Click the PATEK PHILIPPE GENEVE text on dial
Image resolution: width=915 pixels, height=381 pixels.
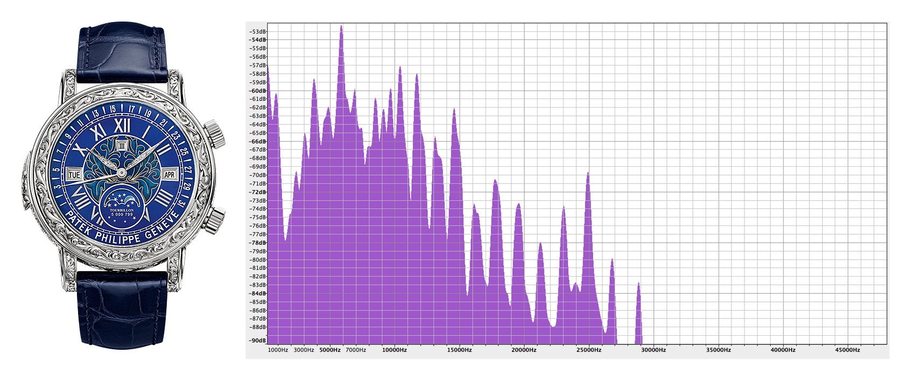click(122, 228)
